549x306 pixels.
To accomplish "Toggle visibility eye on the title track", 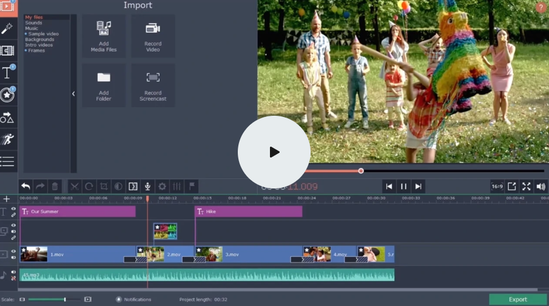I will coord(13,209).
